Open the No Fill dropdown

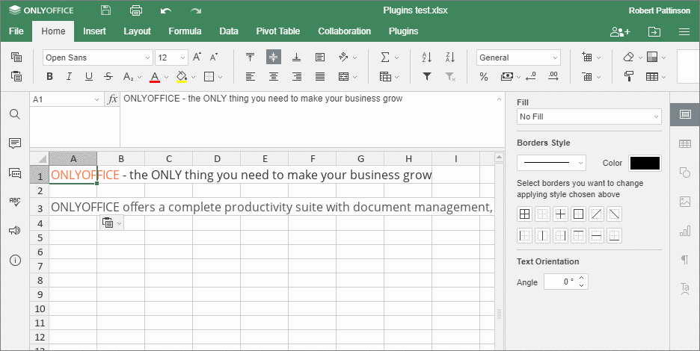[x=589, y=117]
